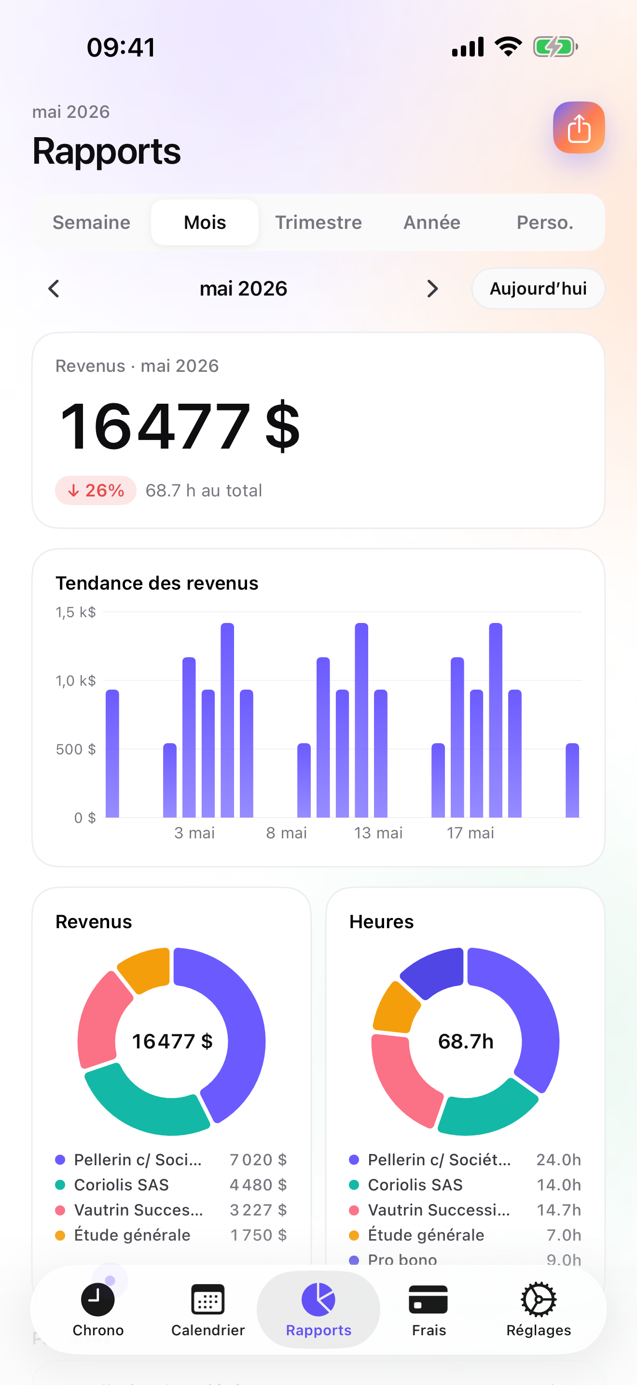
Task: Select the Mois period
Action: point(205,223)
